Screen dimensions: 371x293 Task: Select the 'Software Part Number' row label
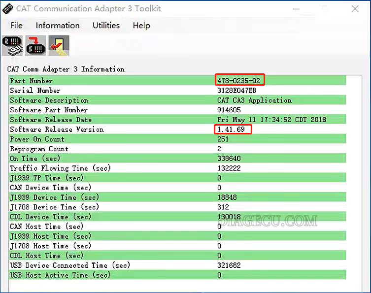(x=49, y=110)
